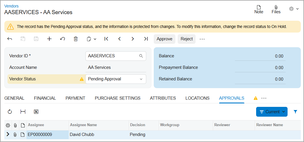
Task: Click the warning icon in the yellow banner
Action: click(10, 26)
